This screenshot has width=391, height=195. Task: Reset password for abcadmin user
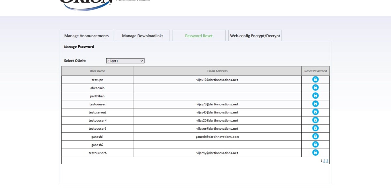click(315, 87)
